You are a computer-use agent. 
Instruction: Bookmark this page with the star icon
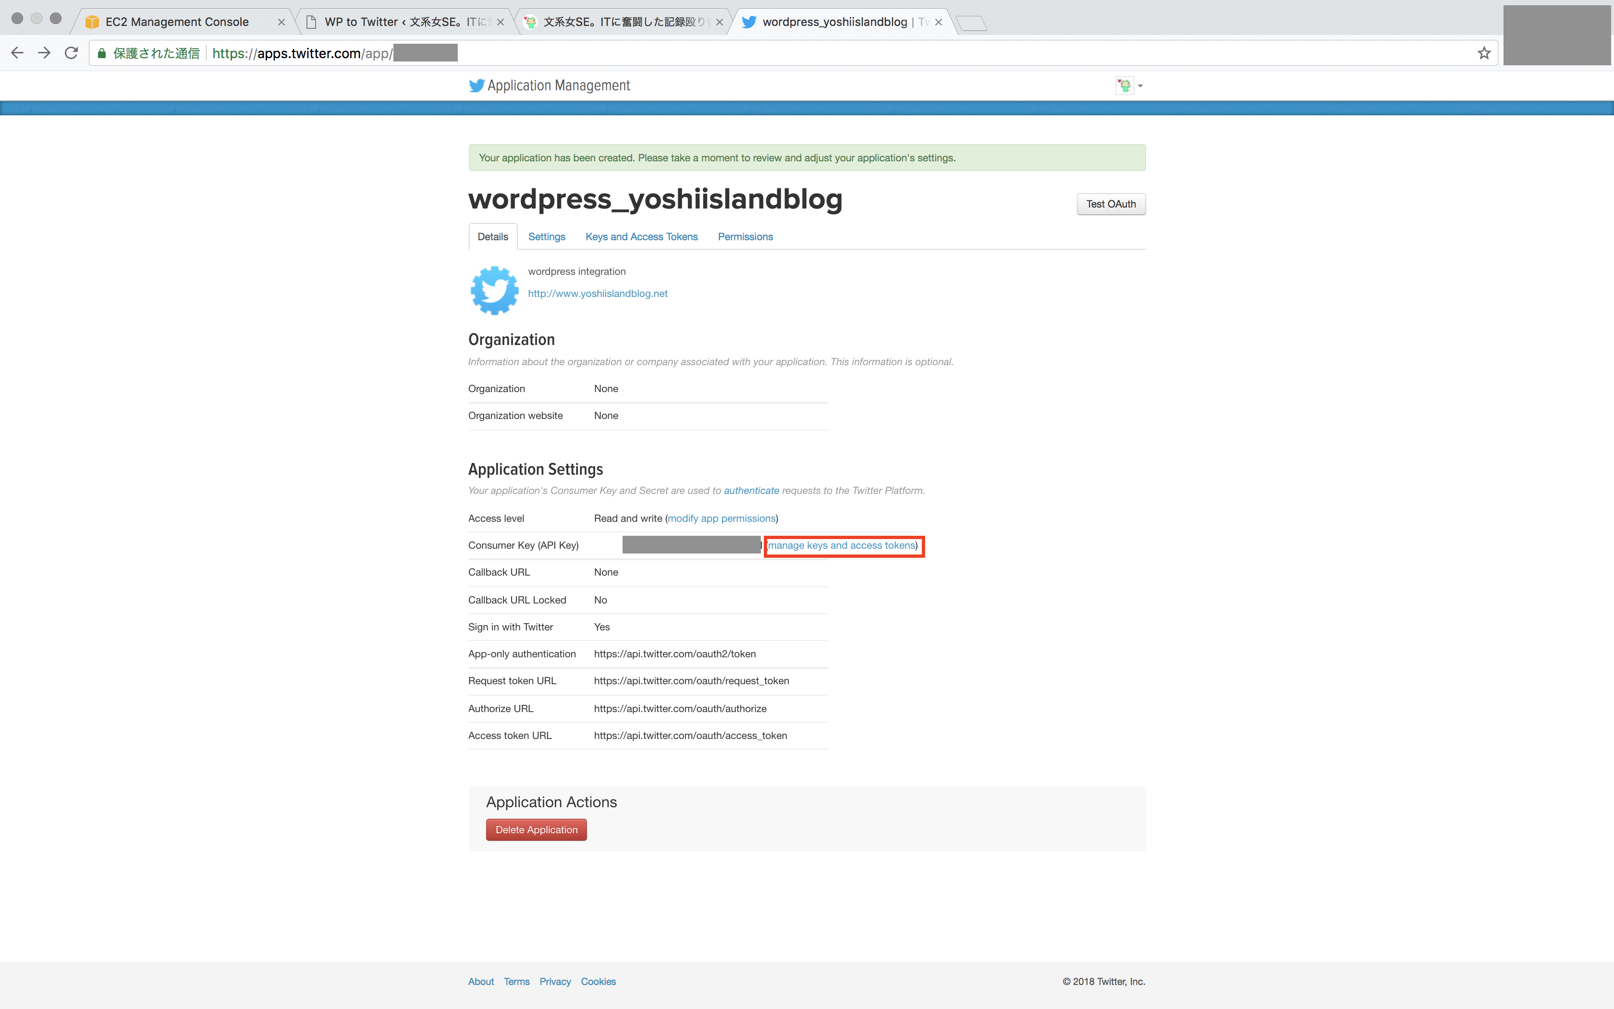1483,53
